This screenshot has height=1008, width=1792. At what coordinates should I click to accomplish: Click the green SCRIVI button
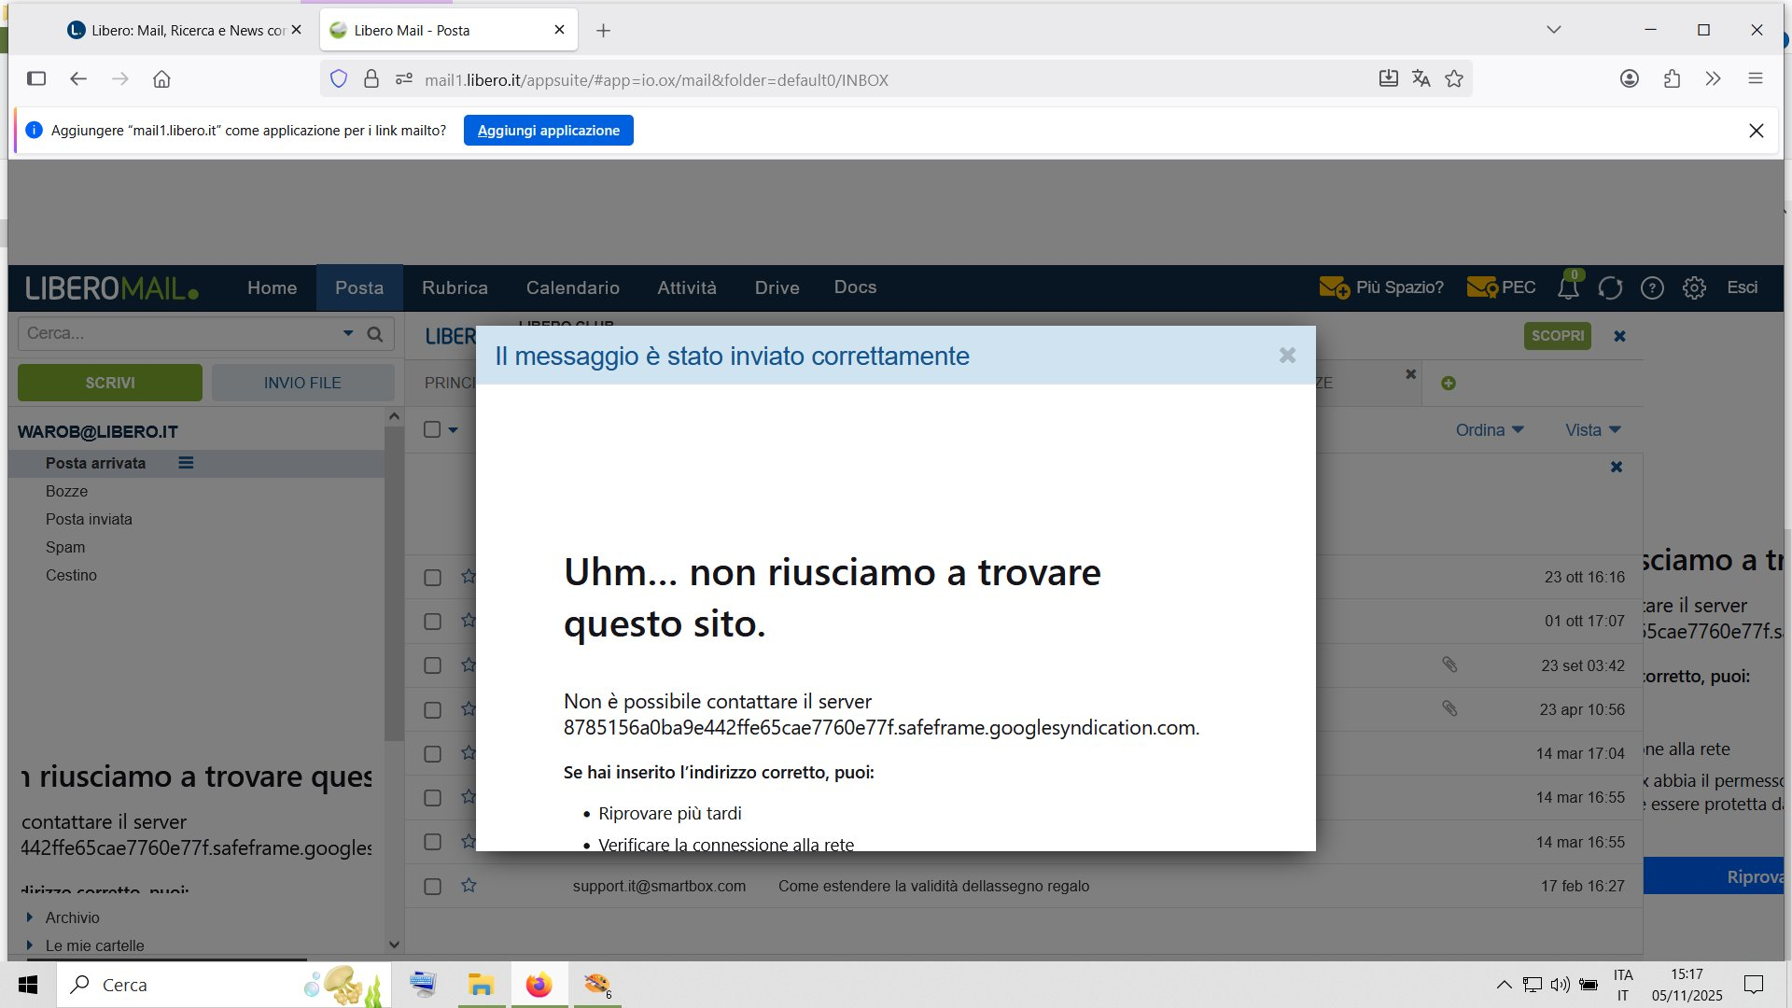pos(110,383)
